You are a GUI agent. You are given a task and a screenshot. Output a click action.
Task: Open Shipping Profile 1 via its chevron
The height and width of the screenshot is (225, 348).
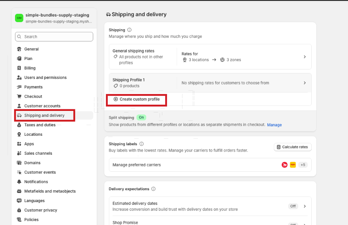coord(305,83)
